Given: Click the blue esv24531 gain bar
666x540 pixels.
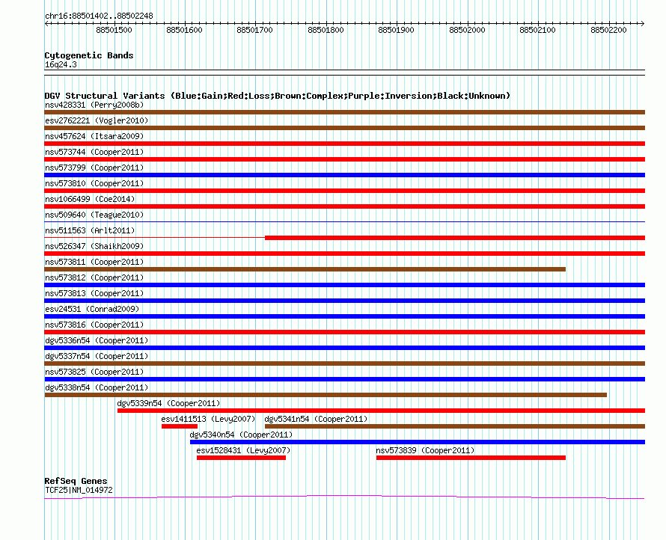Looking at the screenshot, I should 345,316.
